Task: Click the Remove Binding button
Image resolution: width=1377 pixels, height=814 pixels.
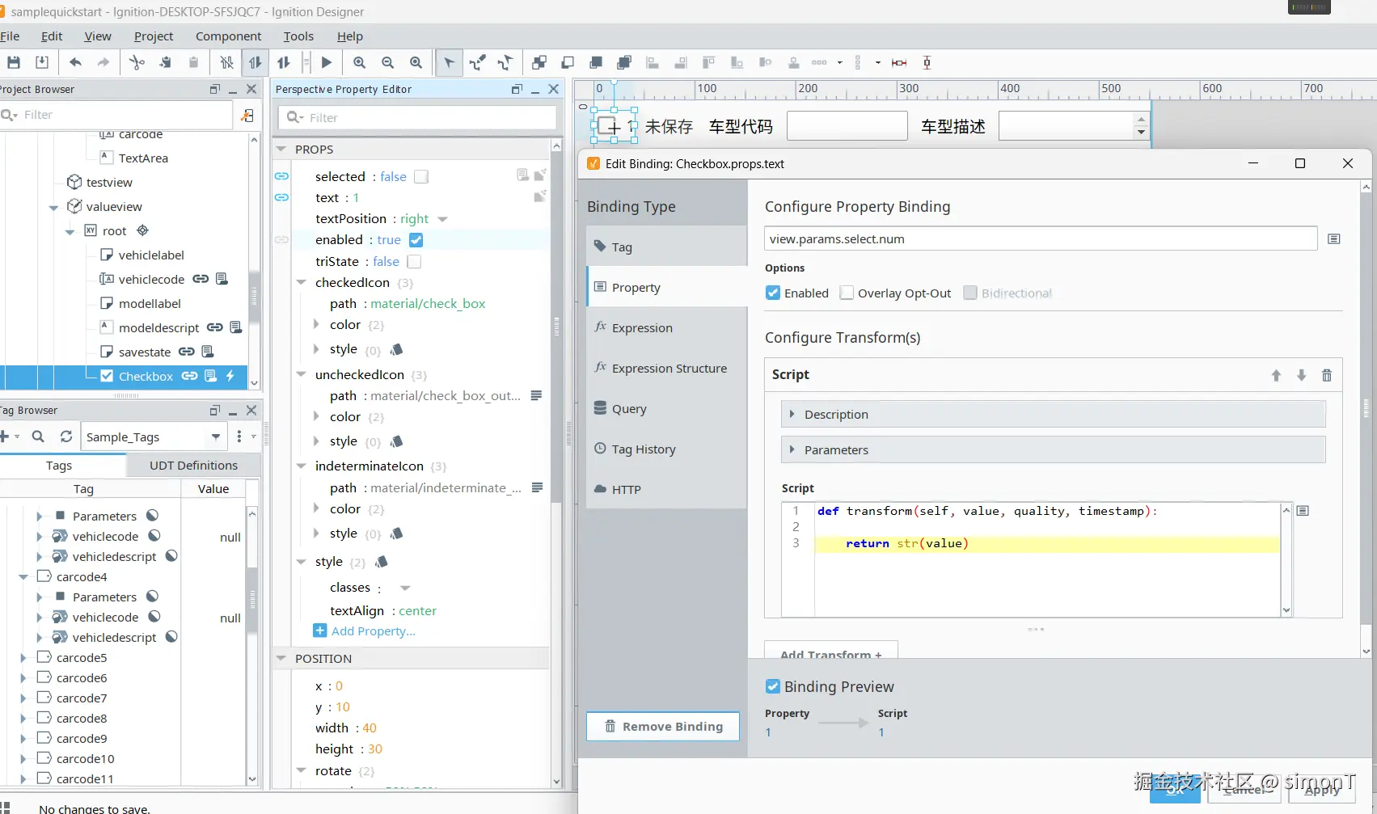Action: pos(663,726)
